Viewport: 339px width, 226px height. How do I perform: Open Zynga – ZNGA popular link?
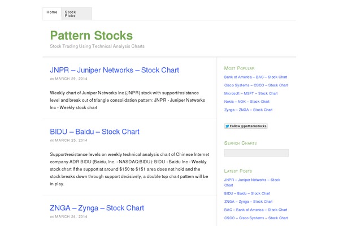pos(248,110)
